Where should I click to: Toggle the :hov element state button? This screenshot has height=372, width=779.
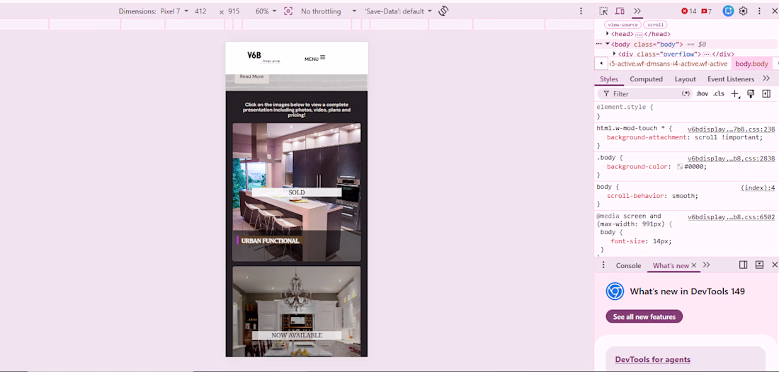pos(702,94)
